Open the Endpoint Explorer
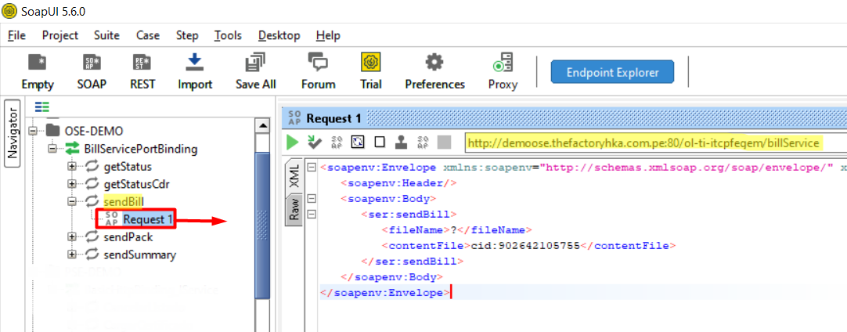 coord(613,73)
